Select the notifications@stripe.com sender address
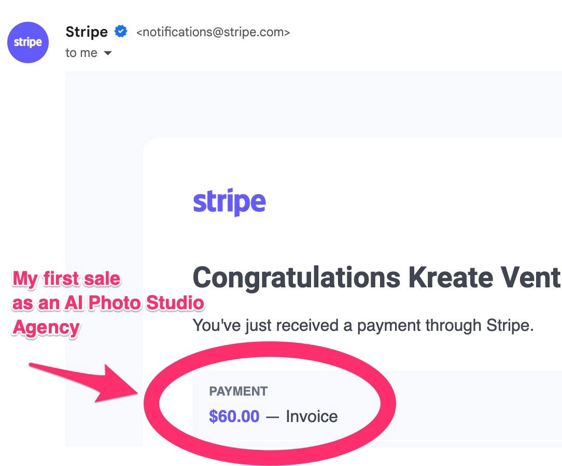This screenshot has width=562, height=466. (x=213, y=32)
